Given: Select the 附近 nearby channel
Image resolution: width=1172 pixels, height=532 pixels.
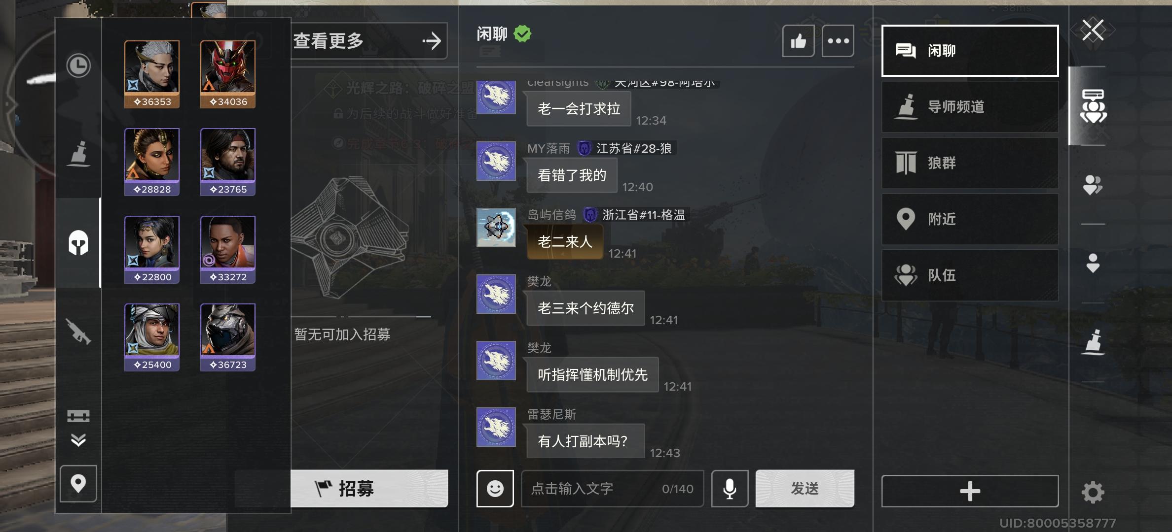Looking at the screenshot, I should [970, 219].
